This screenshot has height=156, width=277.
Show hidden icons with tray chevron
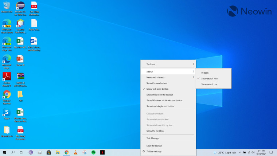coord(240,152)
